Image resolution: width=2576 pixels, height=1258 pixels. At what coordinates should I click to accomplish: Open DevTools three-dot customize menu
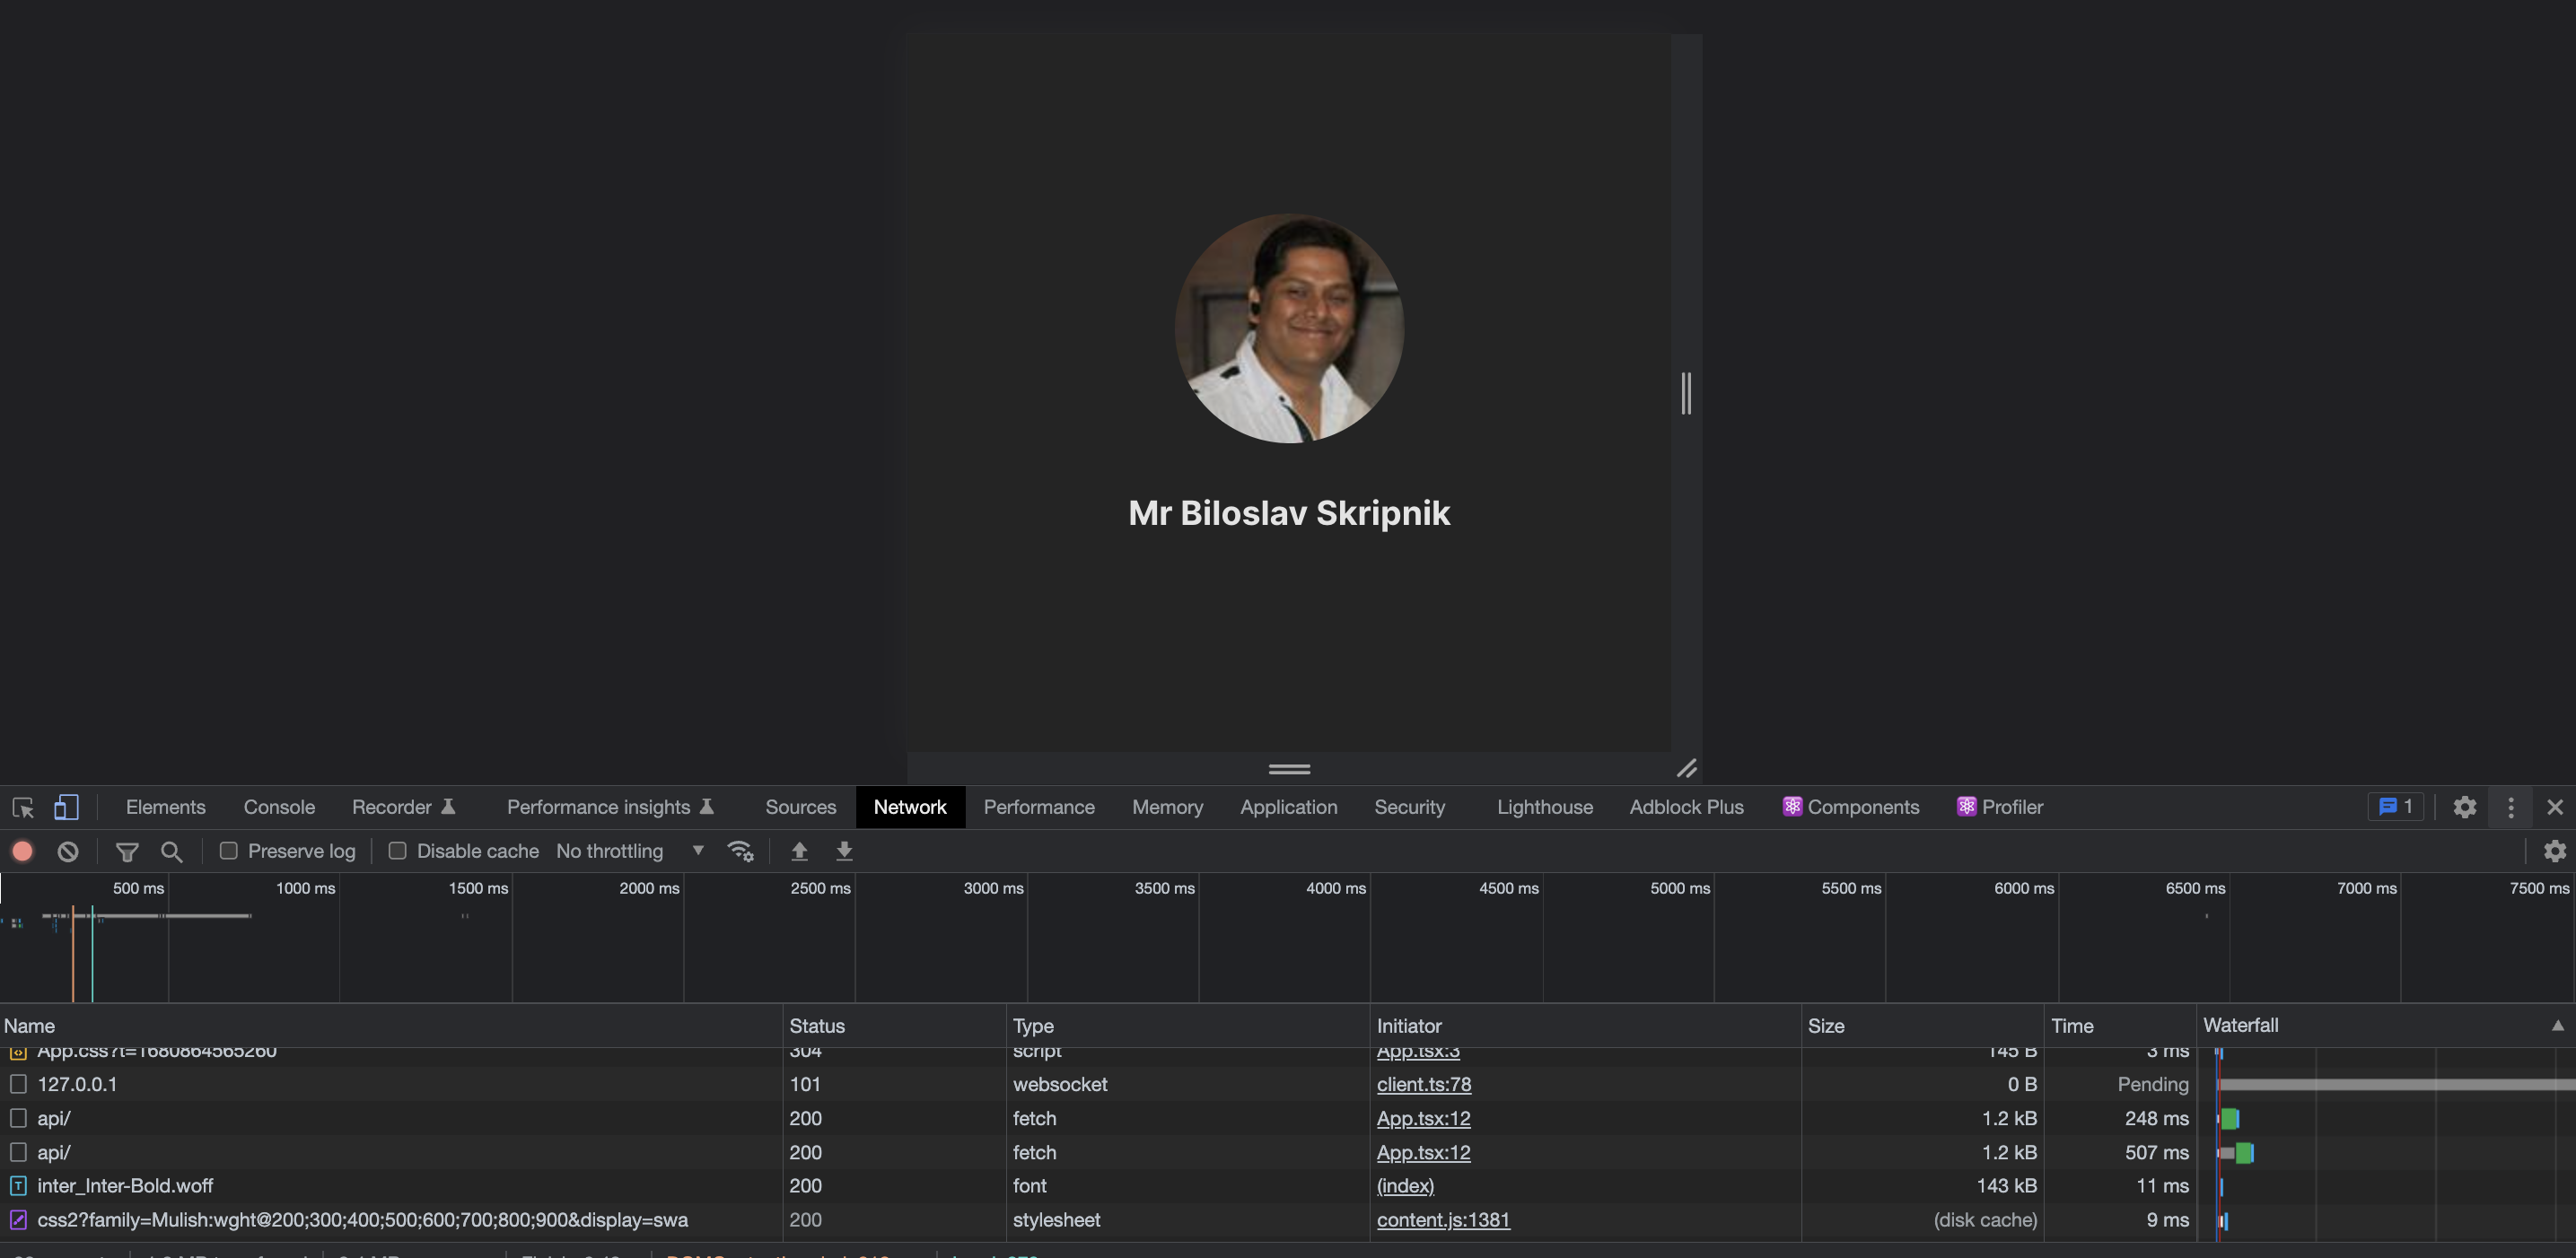pos(2511,807)
